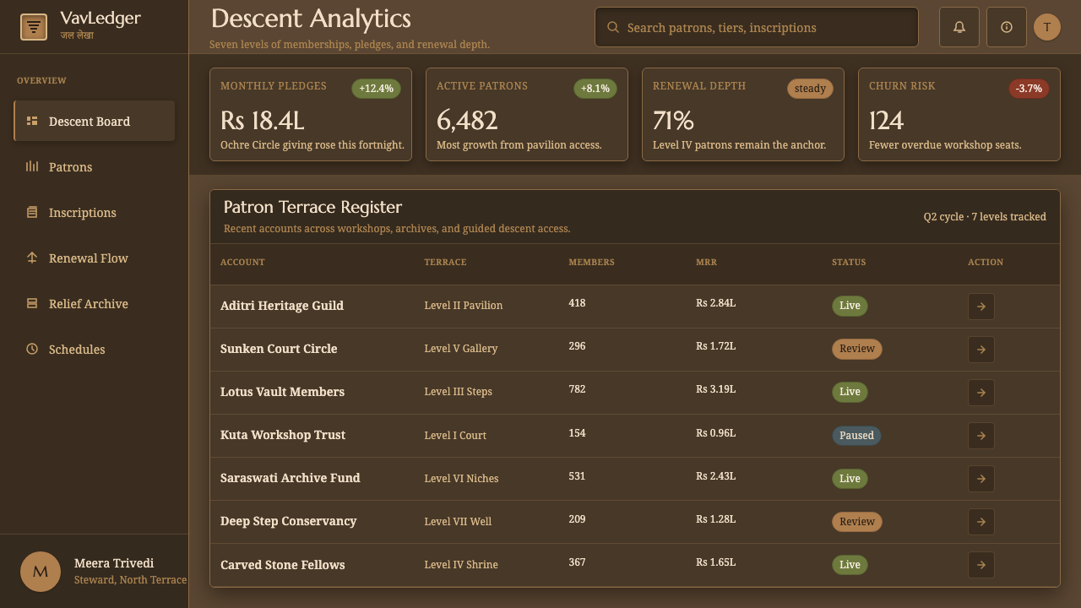Click Live status for Saraswati Archive Fund

[x=850, y=479]
